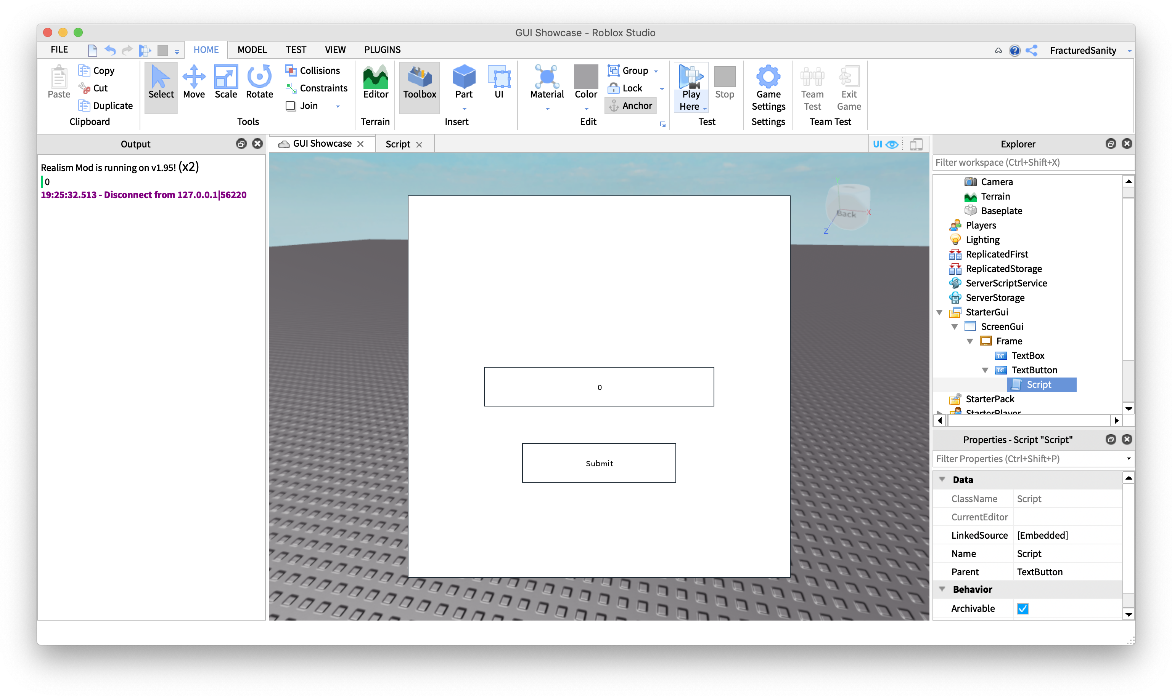Switch to the MODEL ribbon tab
The image size is (1172, 696).
tap(252, 49)
